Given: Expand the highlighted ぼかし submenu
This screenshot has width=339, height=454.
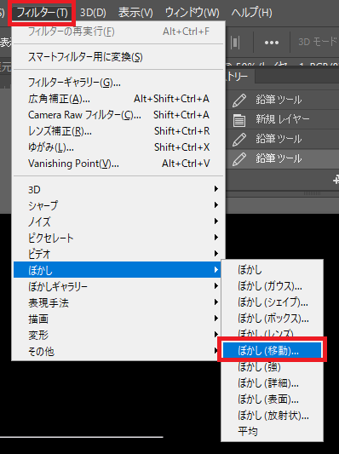Looking at the screenshot, I should (117, 270).
